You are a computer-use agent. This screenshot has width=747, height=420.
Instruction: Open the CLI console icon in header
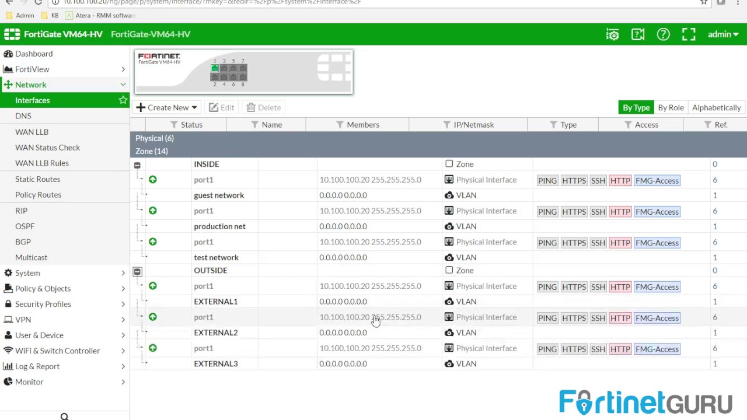coord(638,34)
